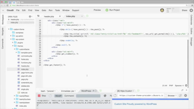Open functions.php in file tree
Image resolution: width=194 pixels, height=109 pixels.
pyautogui.click(x=26, y=63)
